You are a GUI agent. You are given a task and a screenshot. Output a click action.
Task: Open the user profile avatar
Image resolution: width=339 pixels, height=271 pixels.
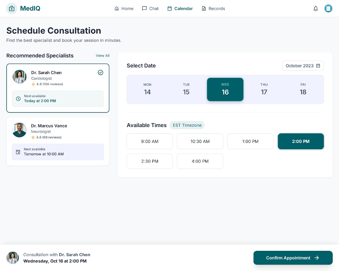(328, 8)
